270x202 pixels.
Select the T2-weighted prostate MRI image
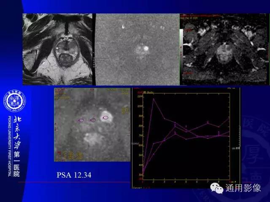[57, 49]
